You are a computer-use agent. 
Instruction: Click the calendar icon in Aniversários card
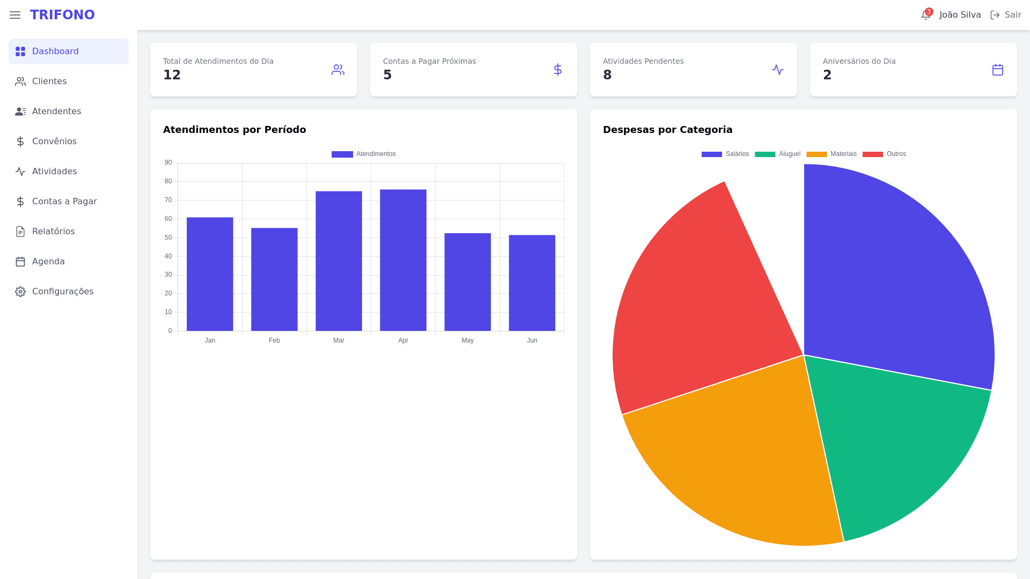coord(998,70)
